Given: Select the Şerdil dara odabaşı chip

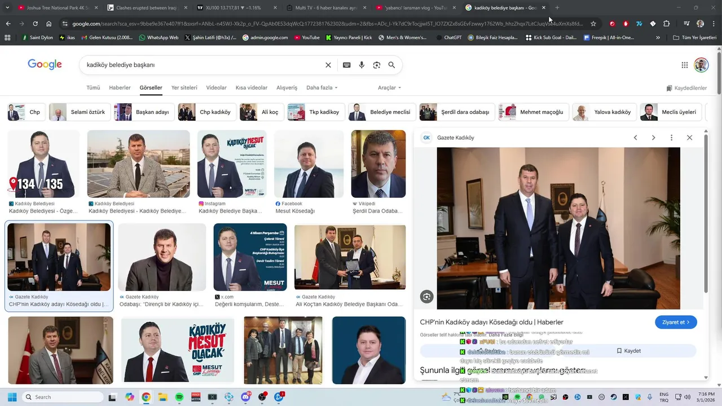Looking at the screenshot, I should (457, 112).
